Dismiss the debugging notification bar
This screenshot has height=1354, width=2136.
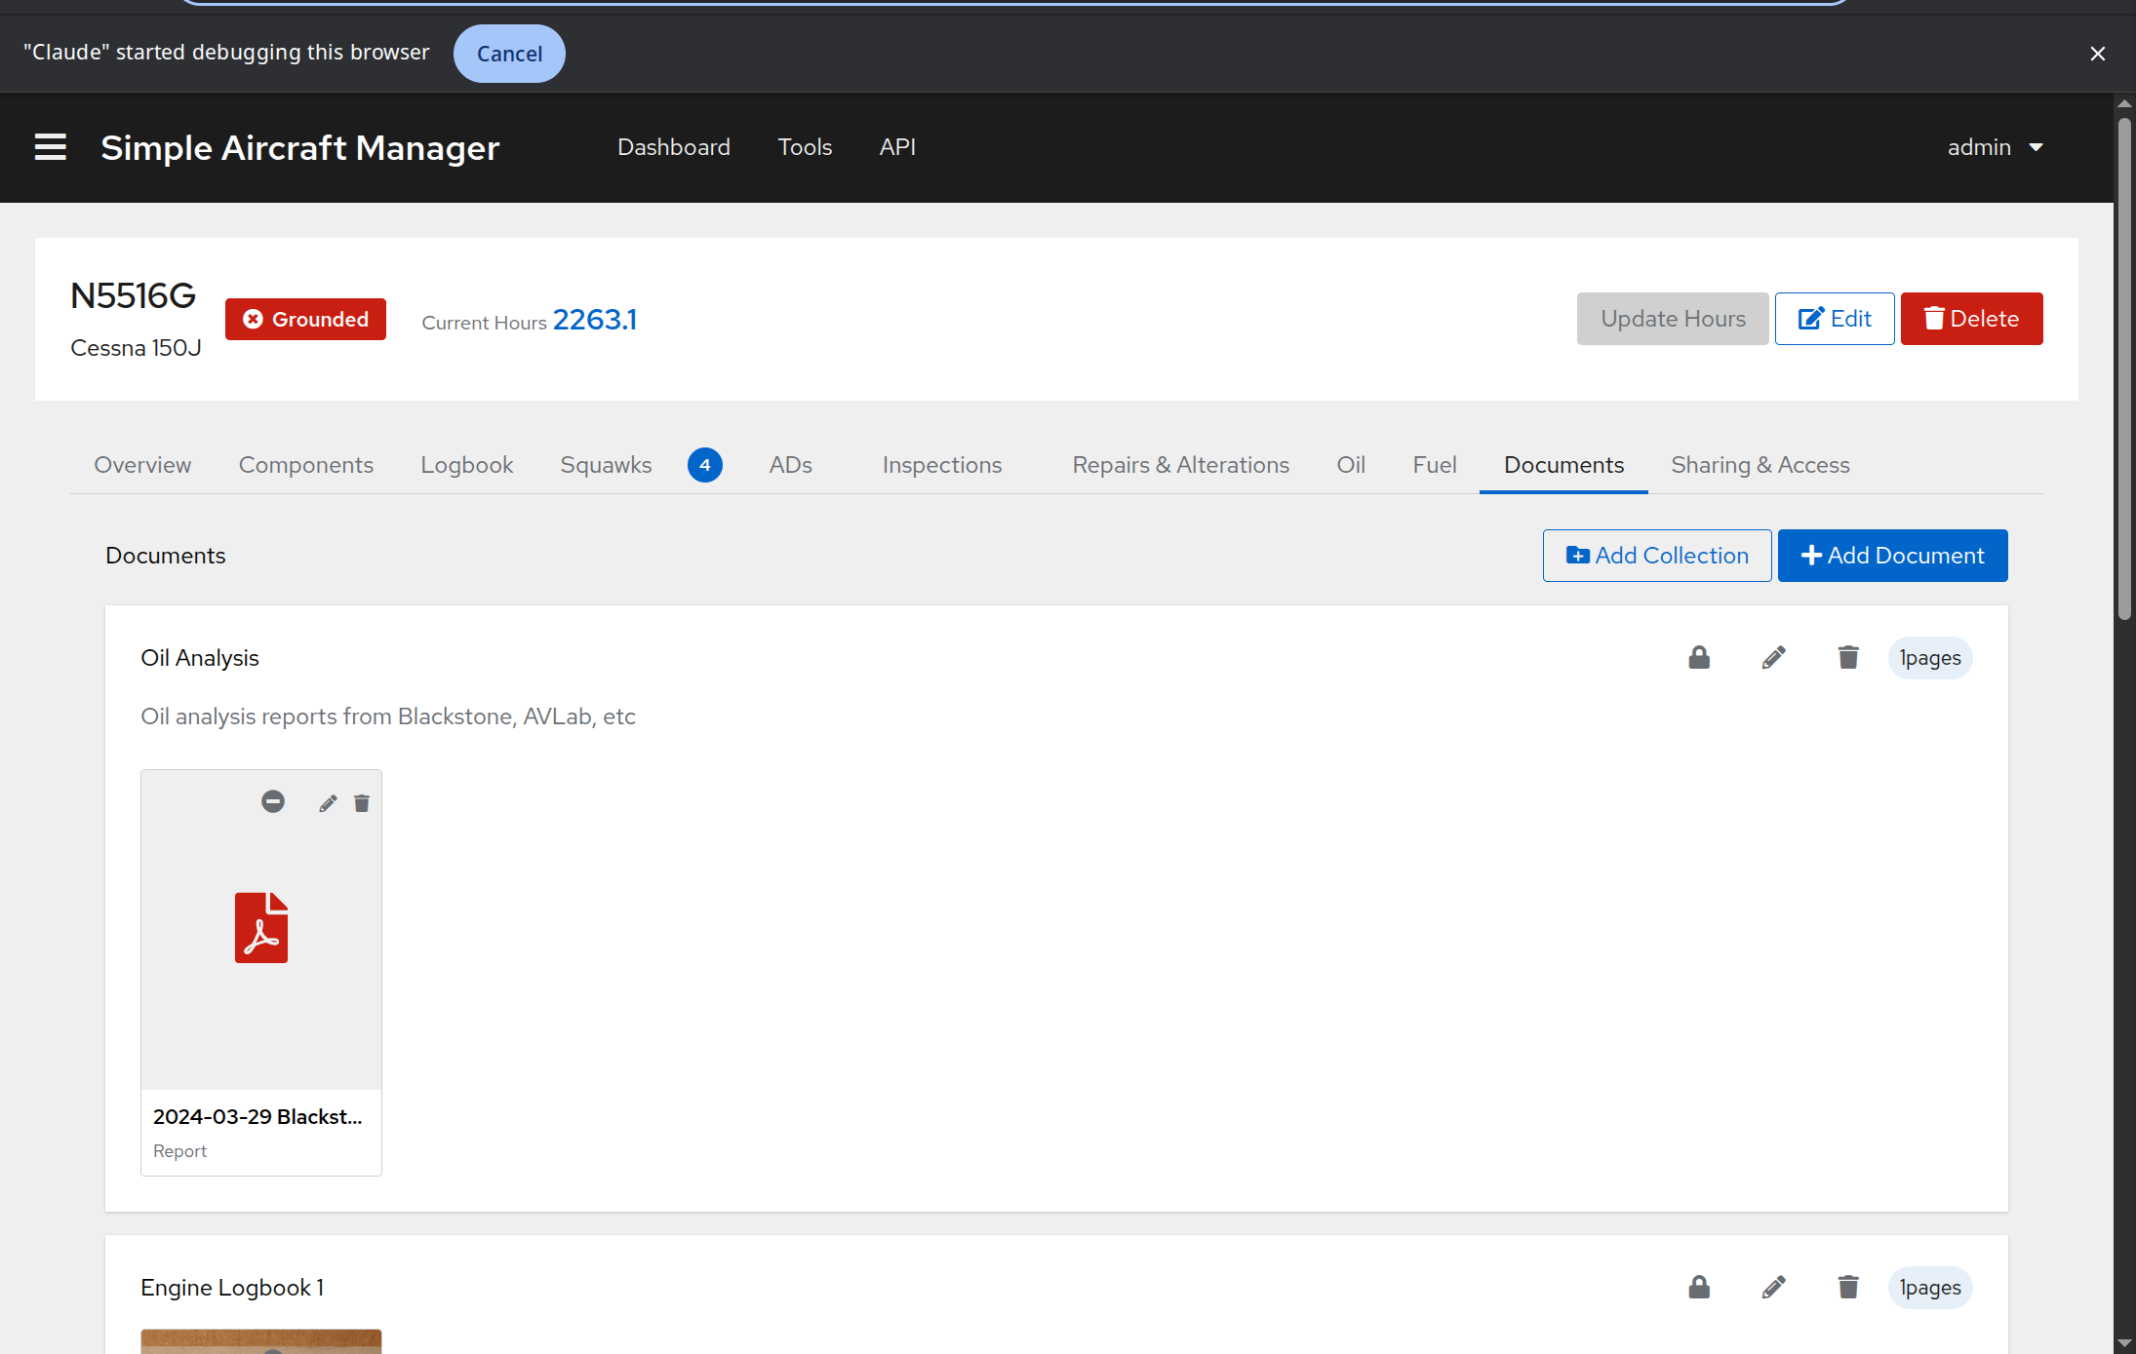(x=2097, y=54)
